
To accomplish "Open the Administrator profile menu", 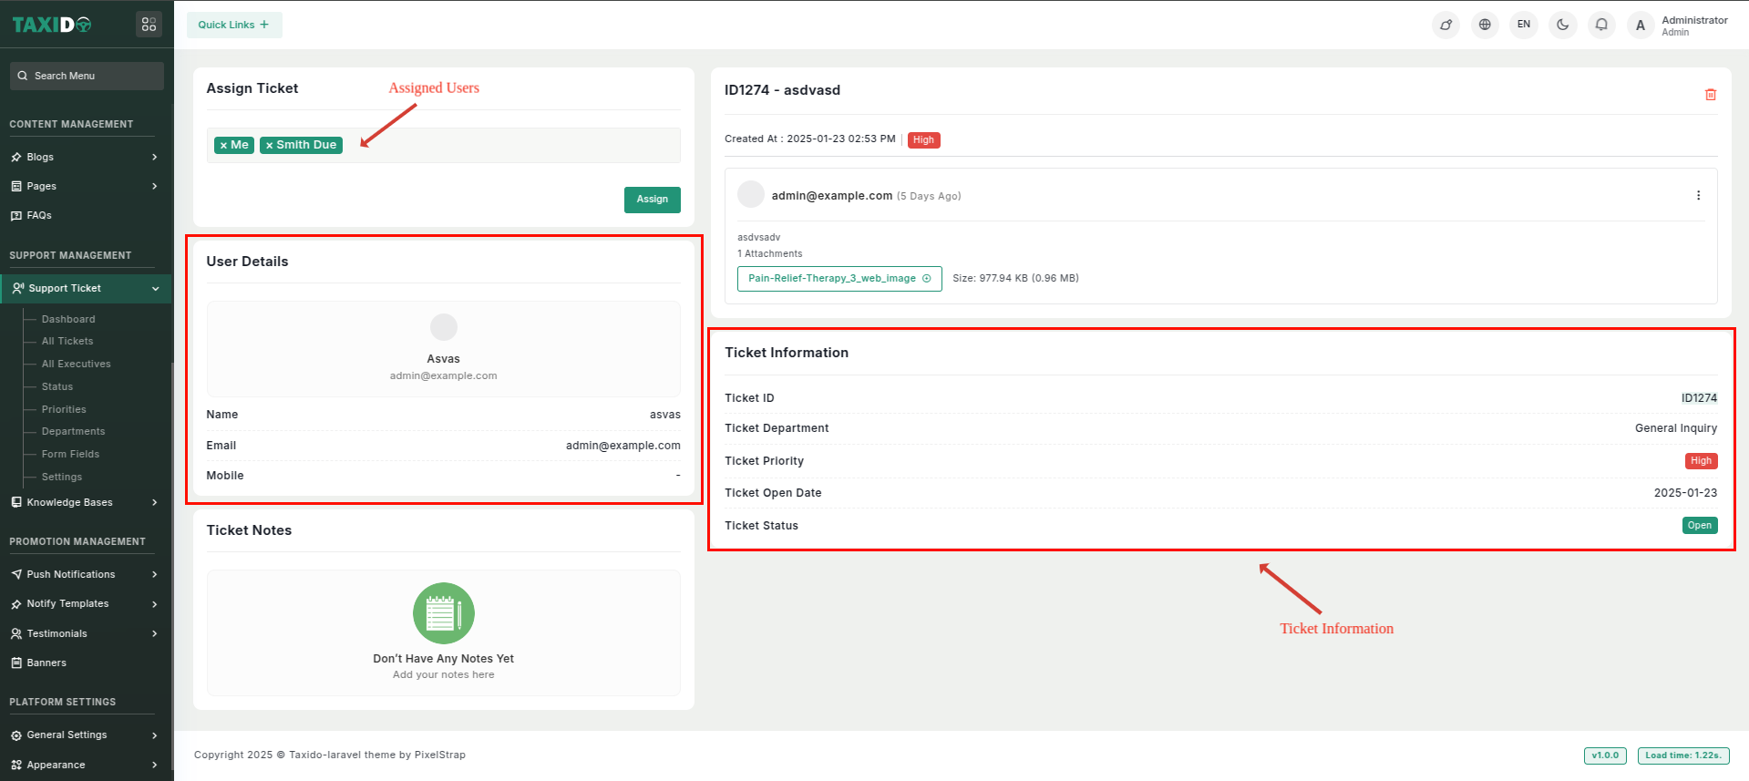I will click(x=1679, y=26).
